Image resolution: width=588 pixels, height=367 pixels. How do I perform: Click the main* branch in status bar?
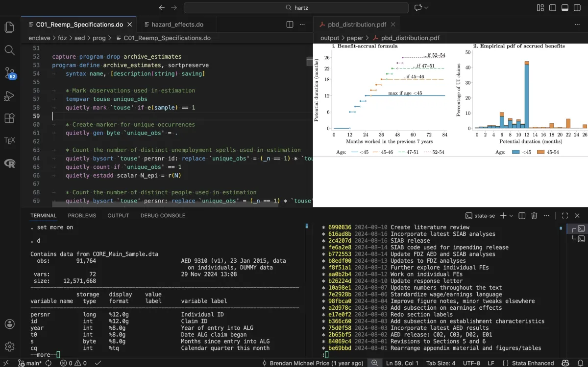tap(29, 363)
